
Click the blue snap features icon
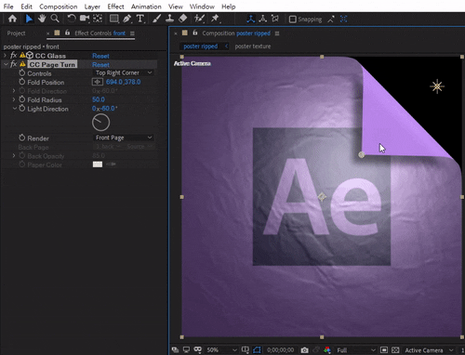click(343, 20)
